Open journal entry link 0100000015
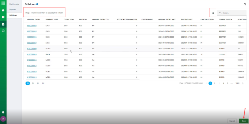Image resolution: width=249 pixels, height=124 pixels. click(32, 60)
